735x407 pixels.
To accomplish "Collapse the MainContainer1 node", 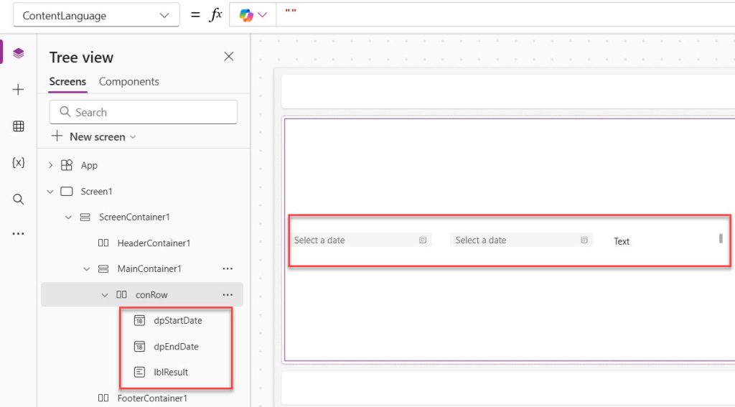I will (x=87, y=269).
